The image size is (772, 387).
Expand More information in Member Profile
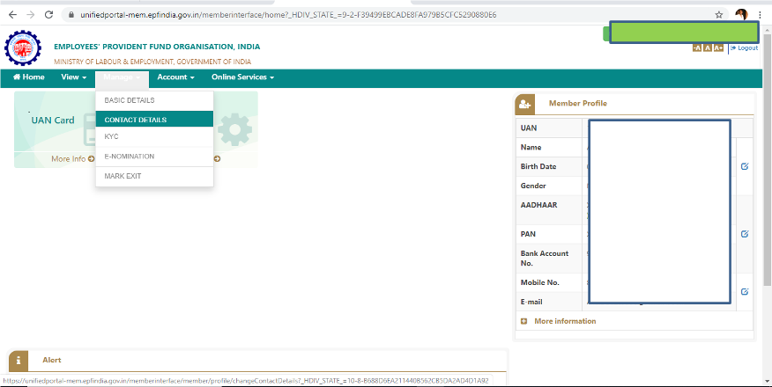(564, 321)
